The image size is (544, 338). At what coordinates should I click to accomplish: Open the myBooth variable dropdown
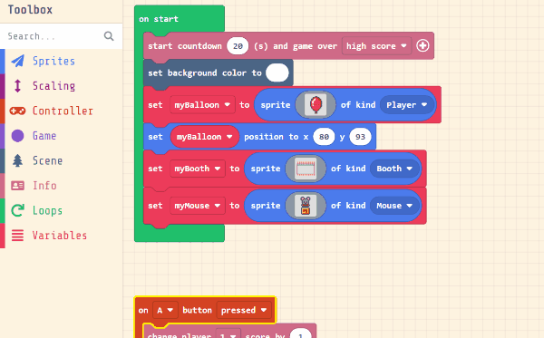pyautogui.click(x=198, y=169)
